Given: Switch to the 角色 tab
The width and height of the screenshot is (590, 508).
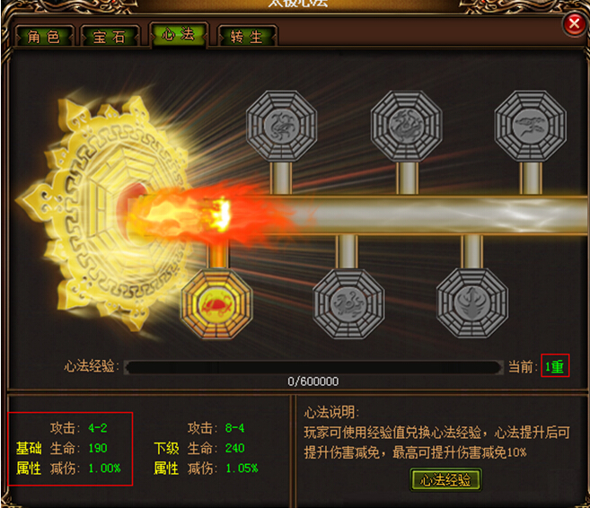Looking at the screenshot, I should tap(44, 37).
